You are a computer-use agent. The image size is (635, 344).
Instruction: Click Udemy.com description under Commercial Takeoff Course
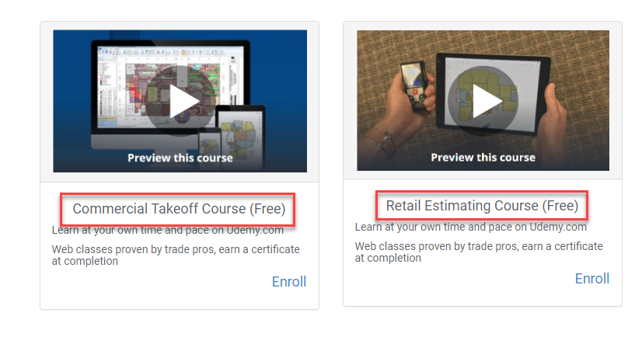[x=168, y=231]
